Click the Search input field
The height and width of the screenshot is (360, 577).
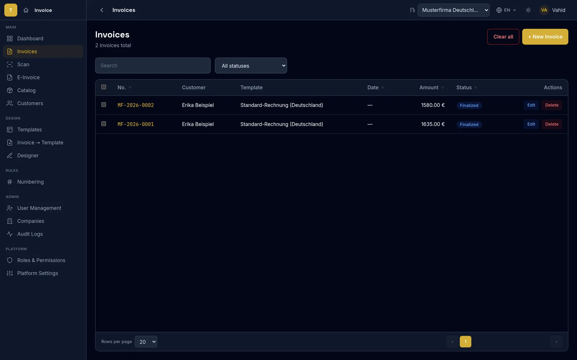[153, 66]
